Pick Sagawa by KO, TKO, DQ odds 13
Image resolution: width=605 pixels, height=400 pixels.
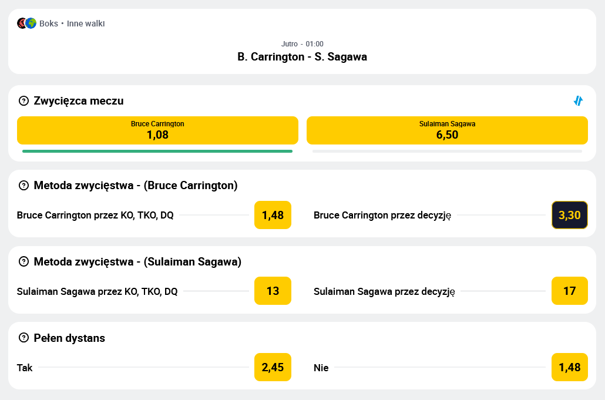273,291
